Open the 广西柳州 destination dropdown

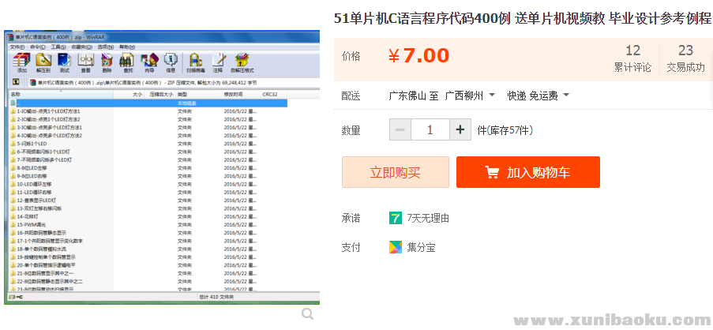click(470, 96)
